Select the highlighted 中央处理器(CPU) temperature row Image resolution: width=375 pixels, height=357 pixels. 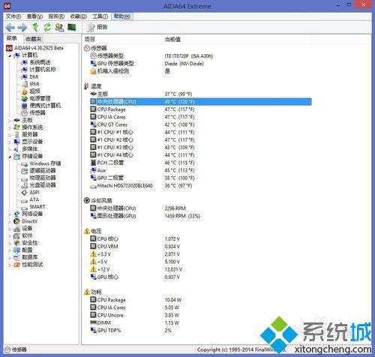click(201, 102)
